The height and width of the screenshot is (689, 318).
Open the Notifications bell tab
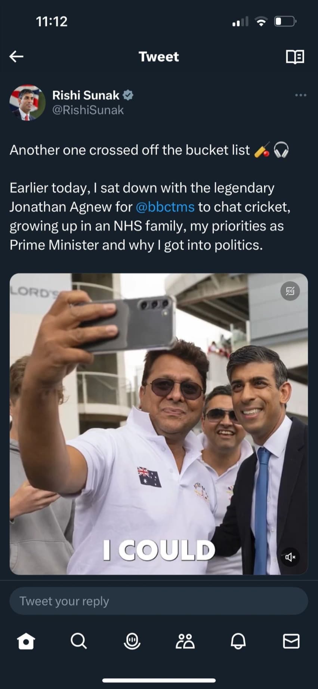[238, 642]
